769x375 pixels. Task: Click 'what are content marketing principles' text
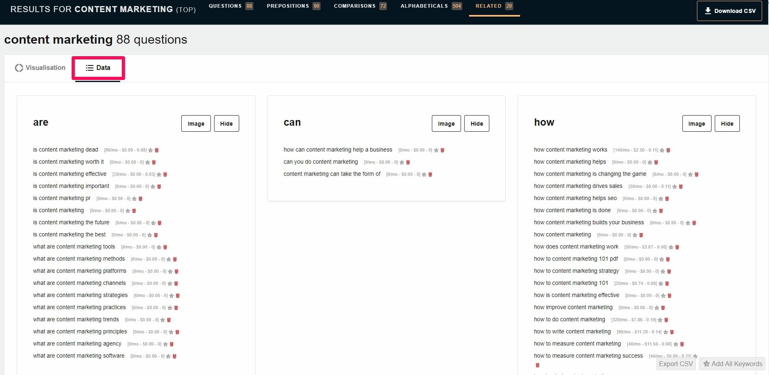(x=80, y=331)
